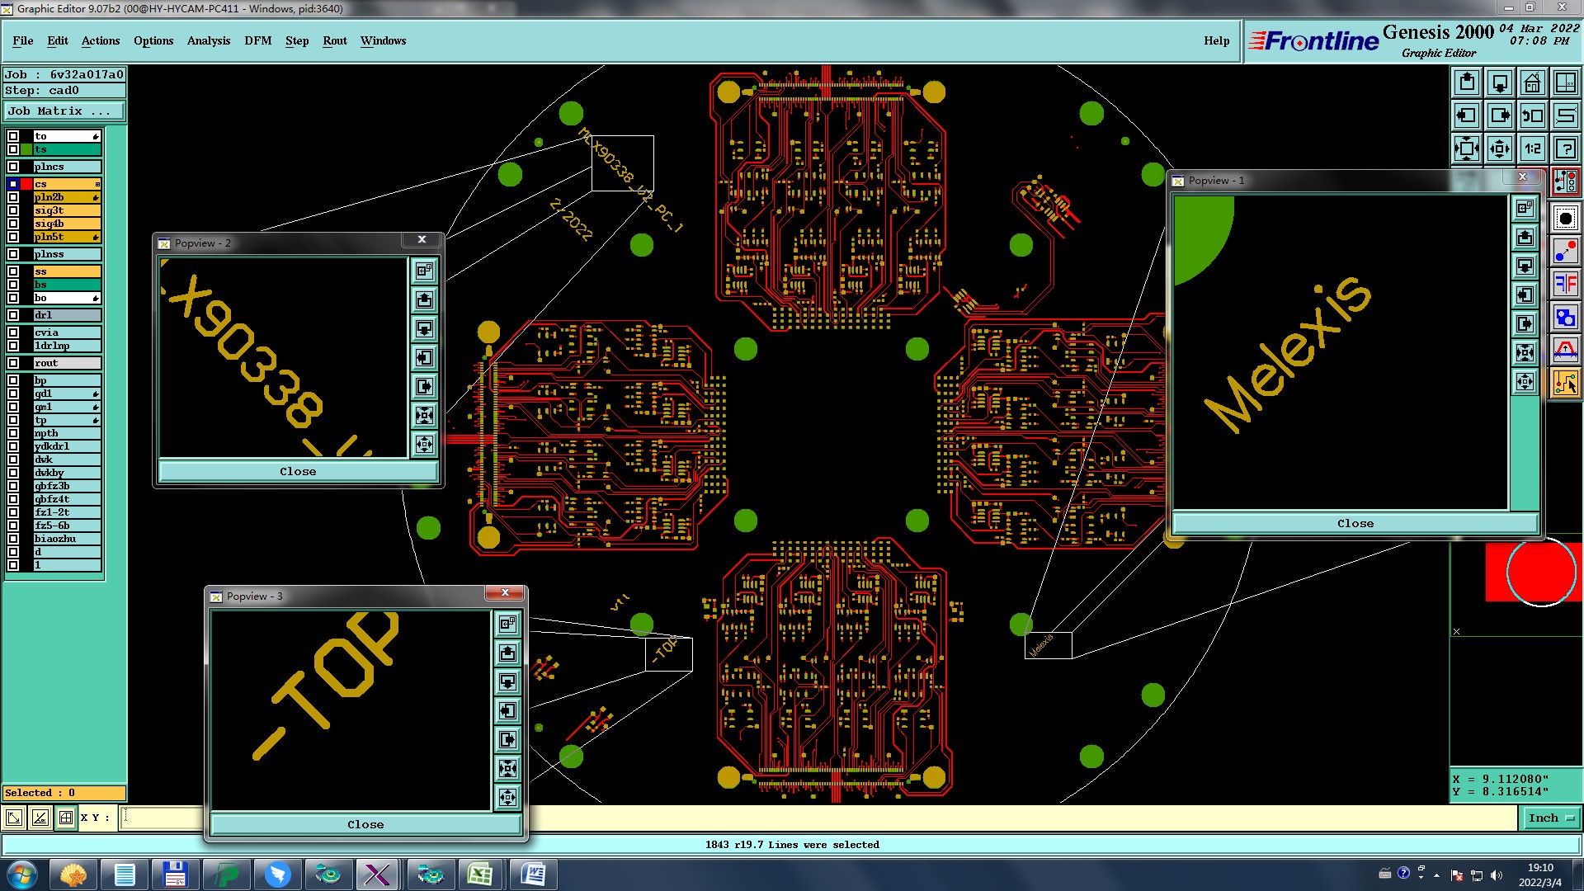Viewport: 1584px width, 891px height.
Task: Close Popview 3 with Close button
Action: click(x=365, y=824)
